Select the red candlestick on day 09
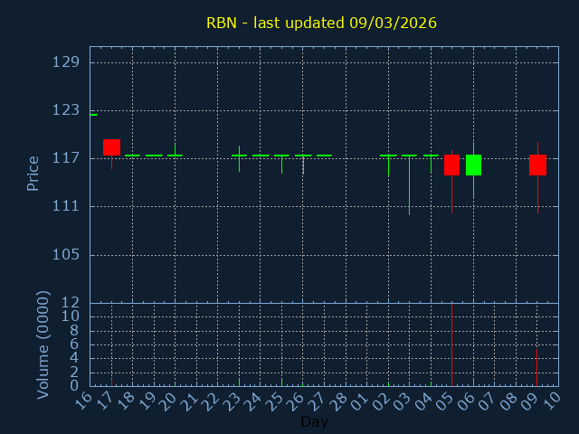Screen dimensions: 579x434 [x=537, y=165]
